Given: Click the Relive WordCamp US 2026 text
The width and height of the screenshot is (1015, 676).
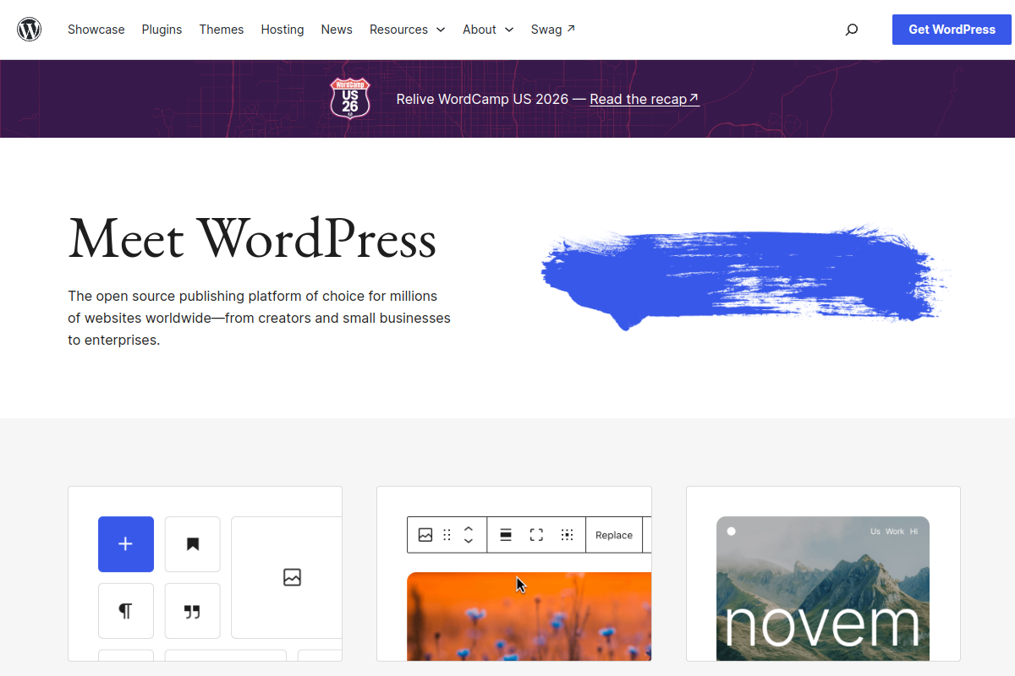Looking at the screenshot, I should click(482, 99).
